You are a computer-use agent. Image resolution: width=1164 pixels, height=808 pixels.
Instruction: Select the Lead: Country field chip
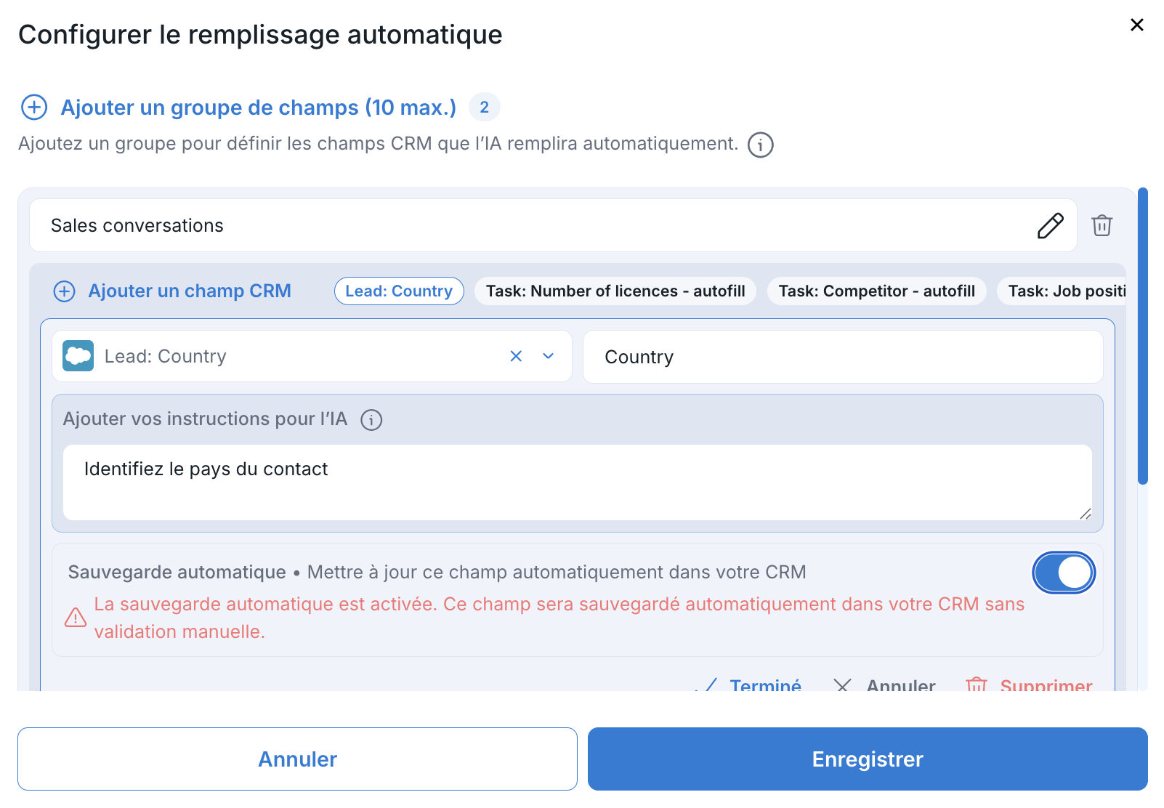399,291
